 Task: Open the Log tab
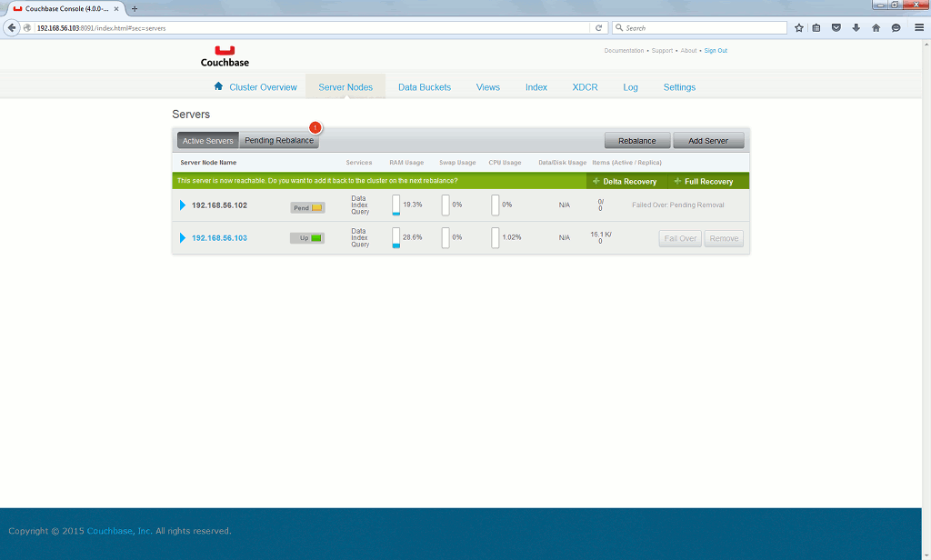click(x=631, y=87)
